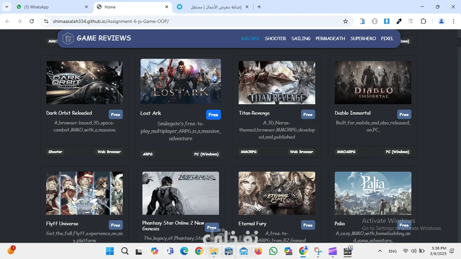Image resolution: width=461 pixels, height=259 pixels.
Task: Expand the tab search dropdown arrow
Action: coord(6,7)
